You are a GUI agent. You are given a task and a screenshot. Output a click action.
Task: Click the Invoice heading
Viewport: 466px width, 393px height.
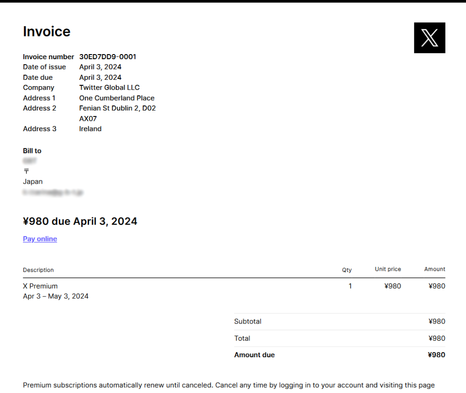click(x=47, y=32)
